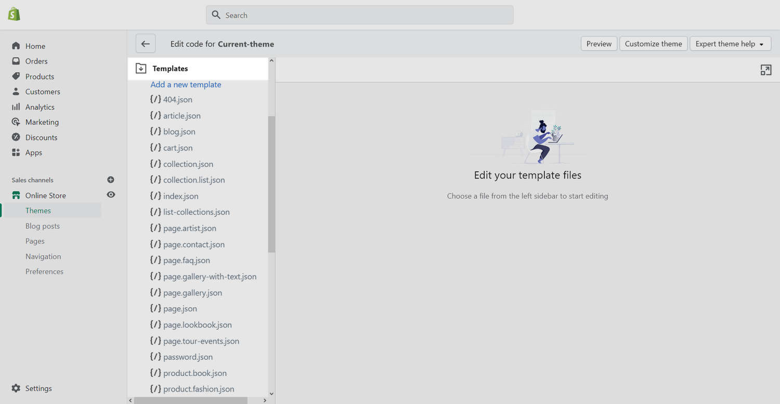Click the Settings gear icon
The image size is (780, 404).
16,388
